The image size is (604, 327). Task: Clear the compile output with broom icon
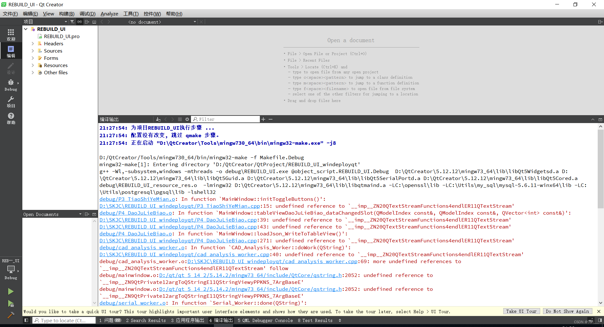coord(158,119)
